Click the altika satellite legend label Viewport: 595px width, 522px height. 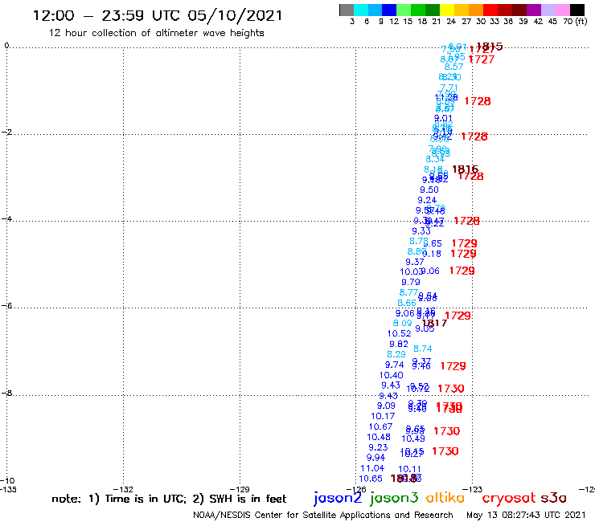pos(445,498)
